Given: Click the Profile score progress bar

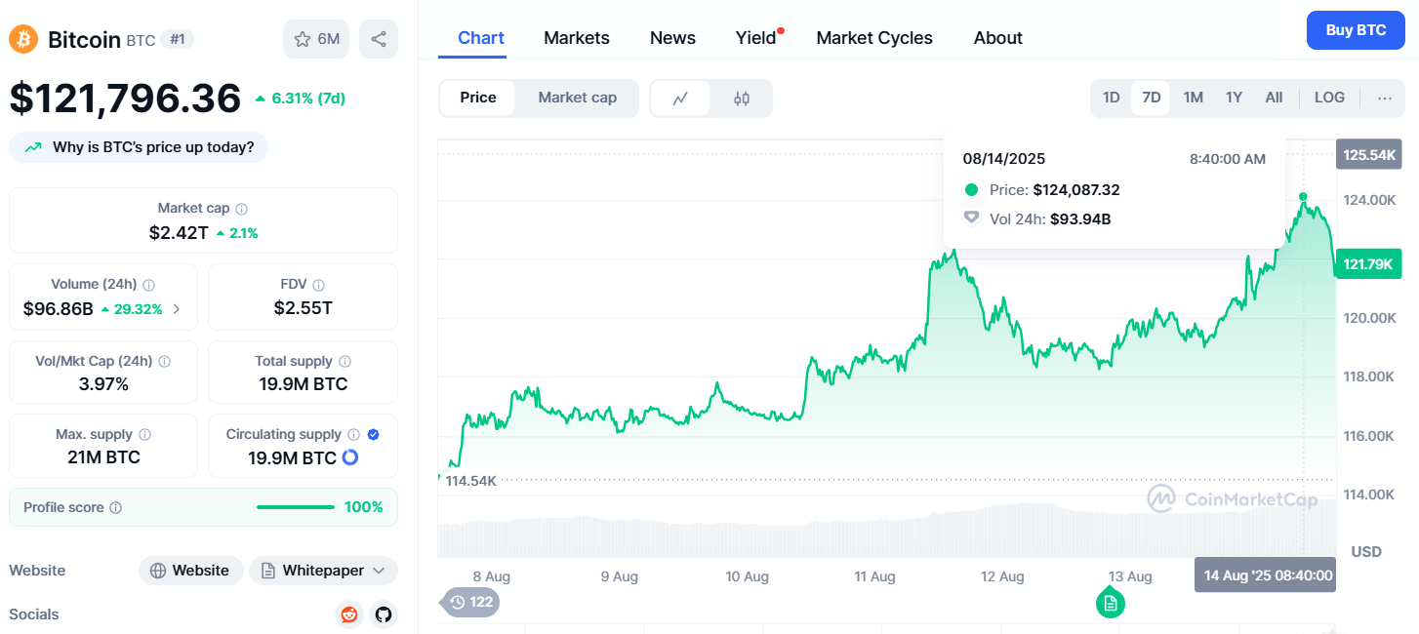Looking at the screenshot, I should click(295, 507).
